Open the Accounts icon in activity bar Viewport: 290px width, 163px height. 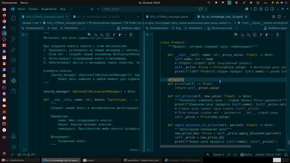(14, 136)
